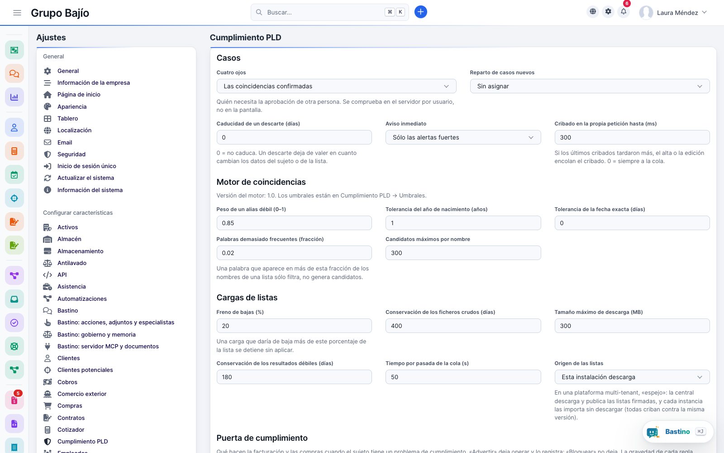Click the Peso de un alias débil field

[294, 223]
